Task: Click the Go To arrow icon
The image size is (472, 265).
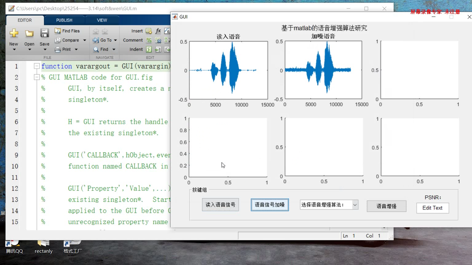Action: [96, 40]
